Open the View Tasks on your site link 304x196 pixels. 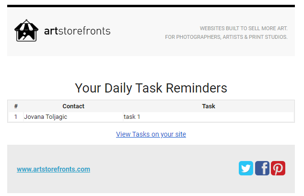[x=151, y=134]
